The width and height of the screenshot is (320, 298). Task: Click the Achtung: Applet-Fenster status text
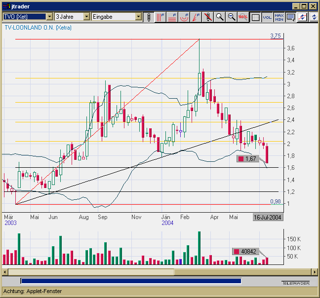(x=33, y=291)
